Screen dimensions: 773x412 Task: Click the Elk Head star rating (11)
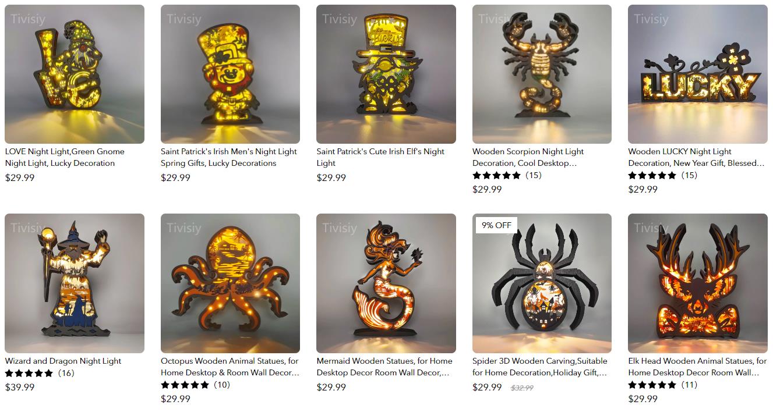pos(663,385)
